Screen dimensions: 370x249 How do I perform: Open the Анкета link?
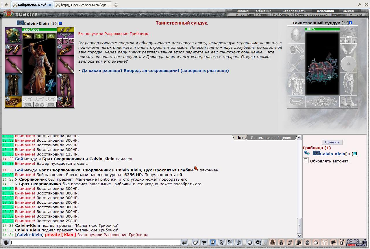point(356,14)
